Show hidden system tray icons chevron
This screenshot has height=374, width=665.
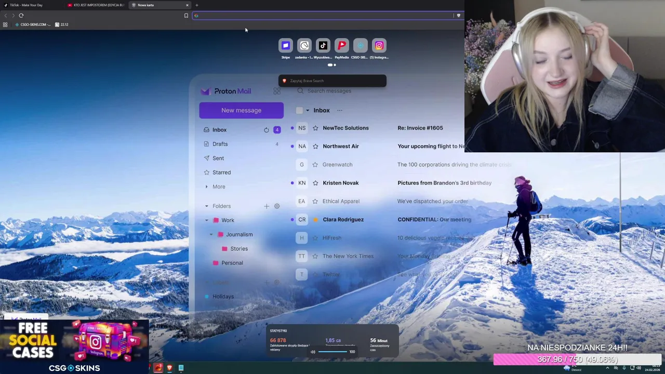[607, 368]
